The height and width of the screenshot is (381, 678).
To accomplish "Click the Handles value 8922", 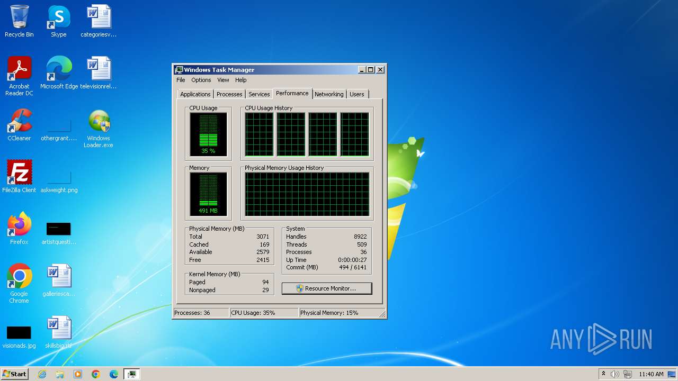I will pyautogui.click(x=360, y=237).
